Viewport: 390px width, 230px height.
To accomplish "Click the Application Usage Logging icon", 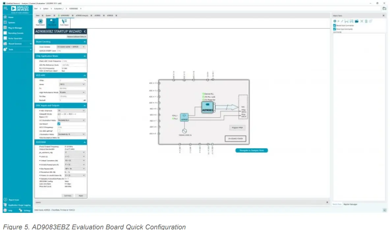I will point(5,205).
